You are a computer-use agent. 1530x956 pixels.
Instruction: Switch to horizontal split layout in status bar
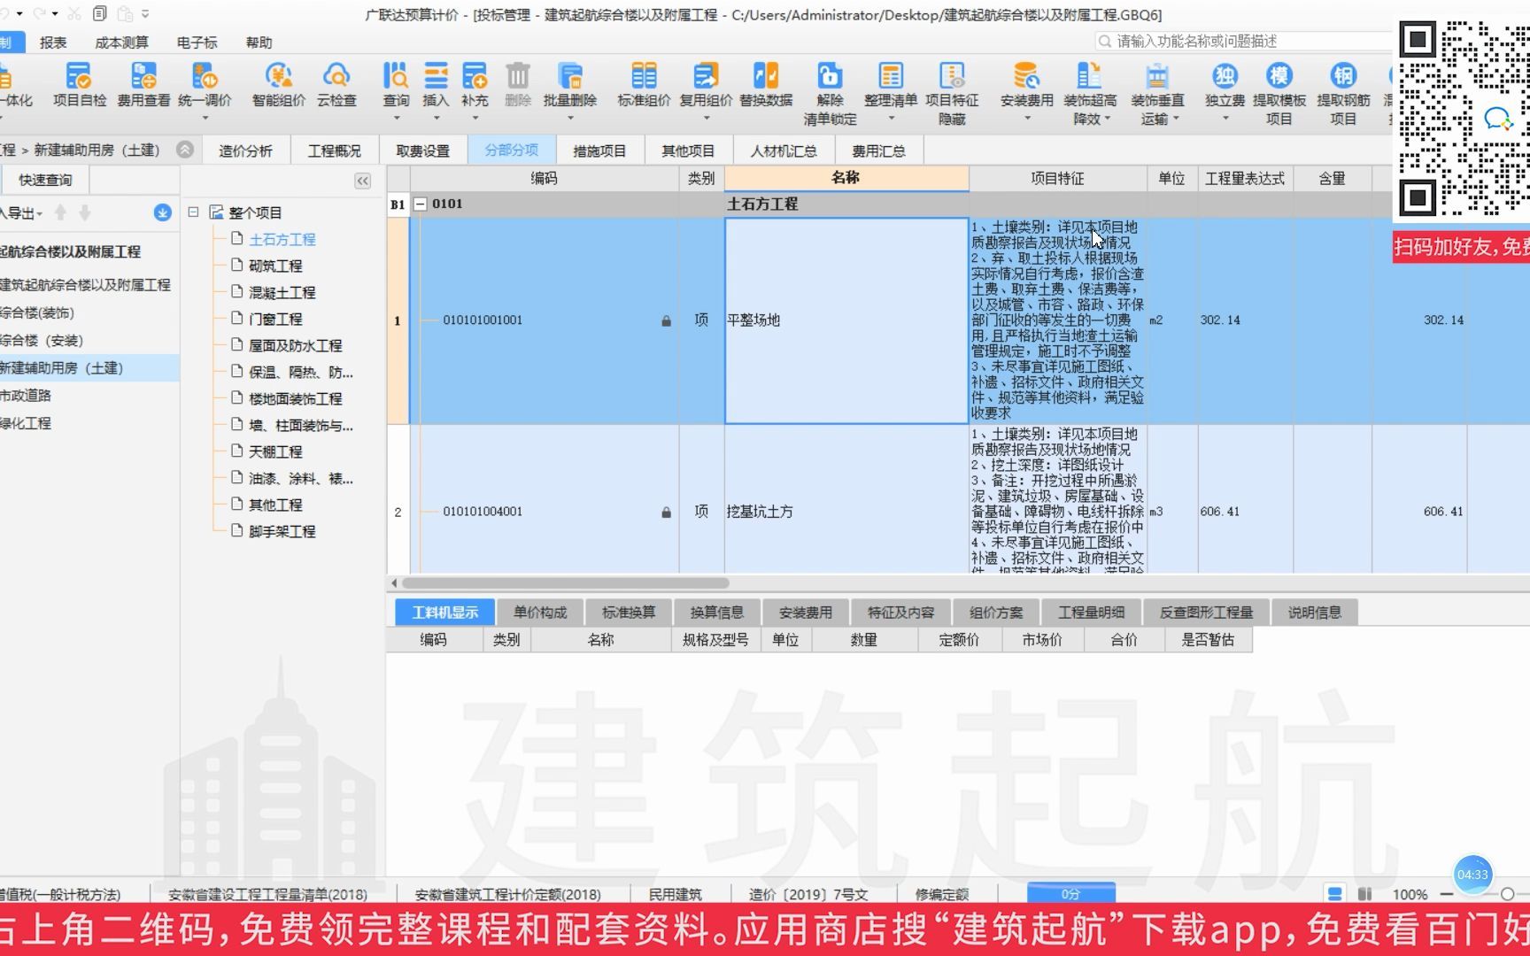click(x=1335, y=894)
